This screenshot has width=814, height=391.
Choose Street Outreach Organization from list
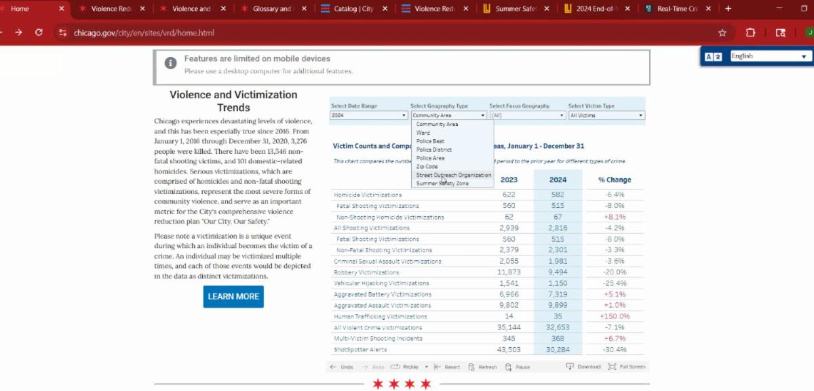453,175
